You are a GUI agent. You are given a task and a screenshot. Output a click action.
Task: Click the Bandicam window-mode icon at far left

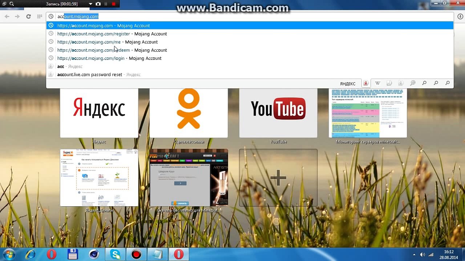[4, 4]
